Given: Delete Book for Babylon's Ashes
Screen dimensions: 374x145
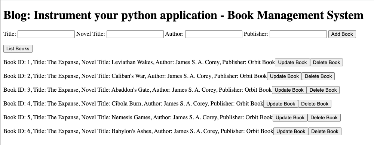Looking at the screenshot, I should click(x=325, y=132).
